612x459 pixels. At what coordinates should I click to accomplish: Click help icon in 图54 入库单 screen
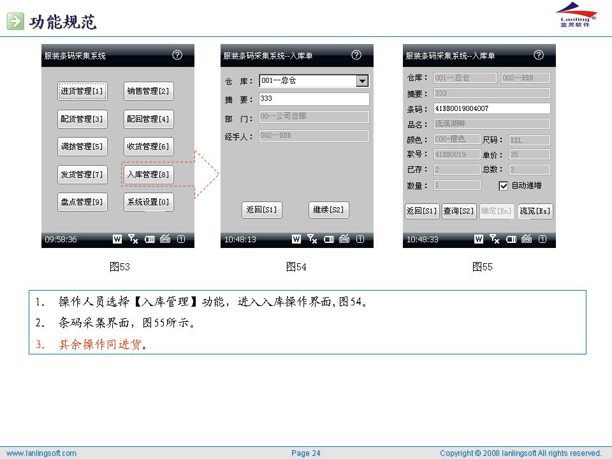(x=356, y=55)
